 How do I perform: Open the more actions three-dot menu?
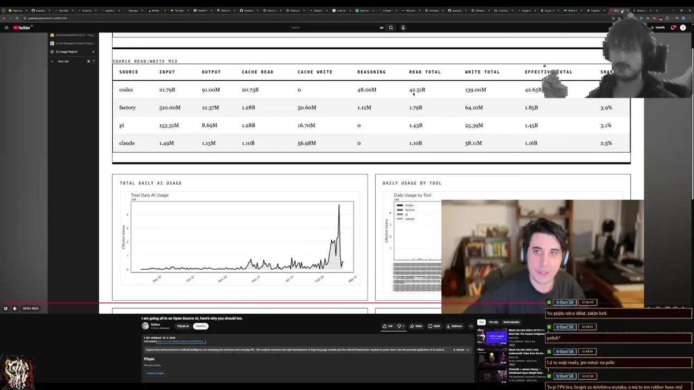click(471, 326)
